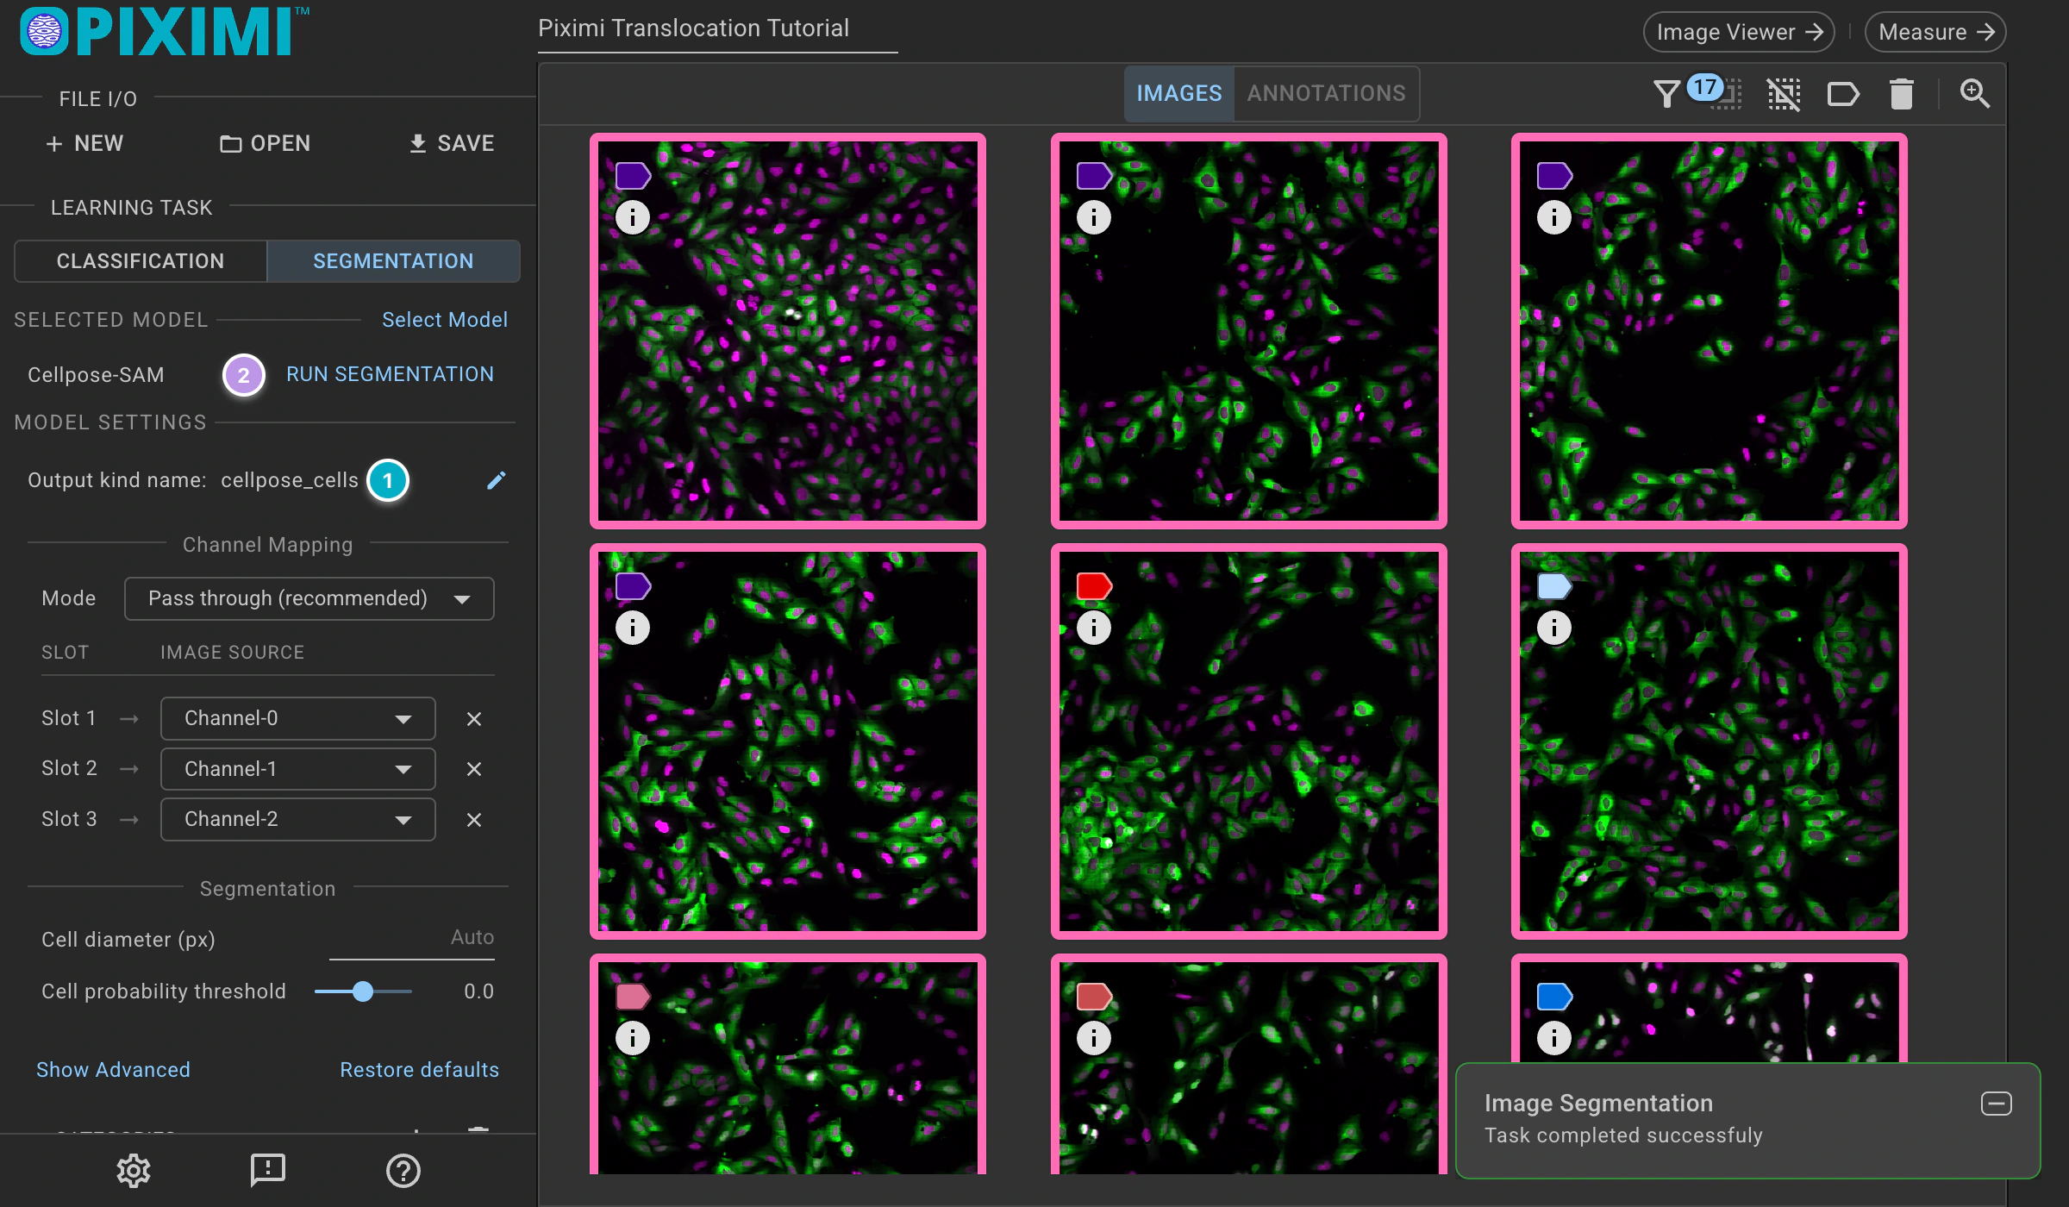
Task: Click RUN SEGMENTATION
Action: pyautogui.click(x=390, y=374)
